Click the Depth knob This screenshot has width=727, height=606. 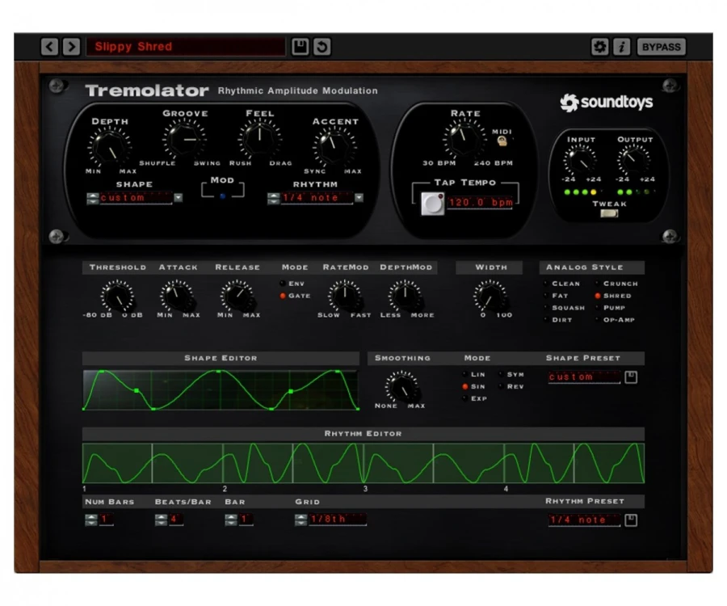click(x=109, y=147)
